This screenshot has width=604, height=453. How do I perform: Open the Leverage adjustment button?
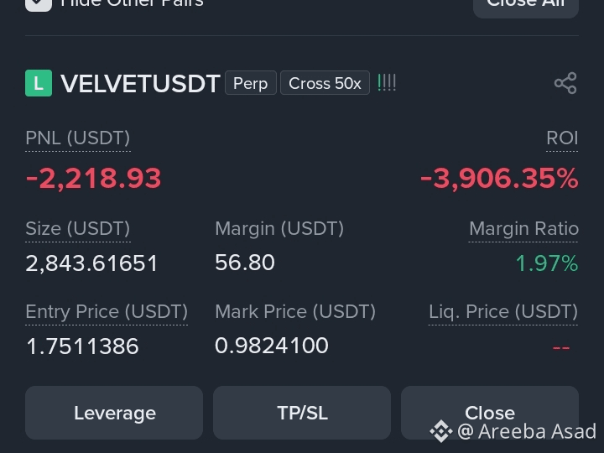pos(114,413)
